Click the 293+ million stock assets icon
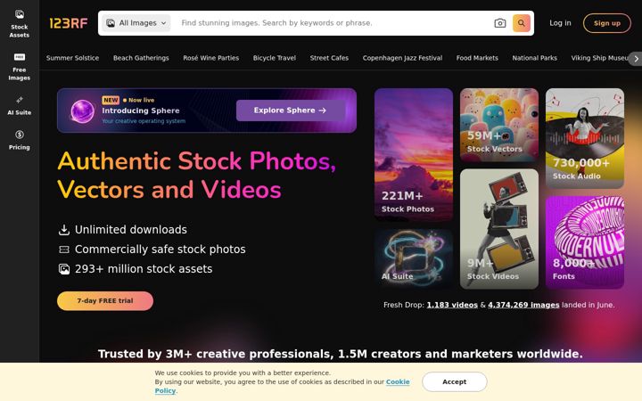 pos(64,269)
